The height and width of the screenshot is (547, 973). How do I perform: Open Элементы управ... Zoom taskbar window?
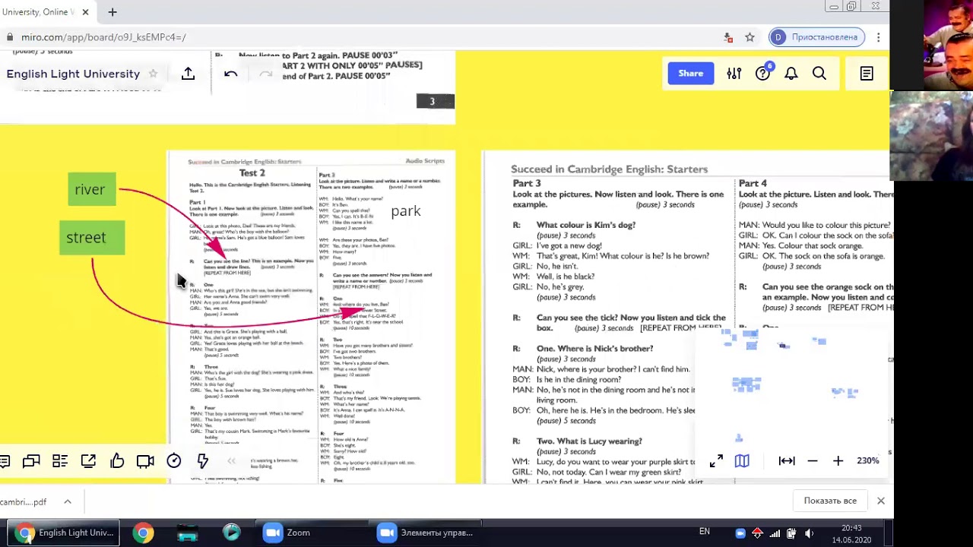(x=426, y=533)
